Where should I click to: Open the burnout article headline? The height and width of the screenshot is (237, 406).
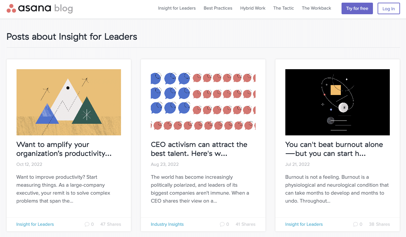click(x=334, y=149)
